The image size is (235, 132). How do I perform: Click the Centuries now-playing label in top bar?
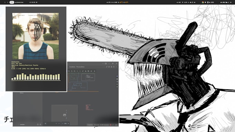coord(19,2)
